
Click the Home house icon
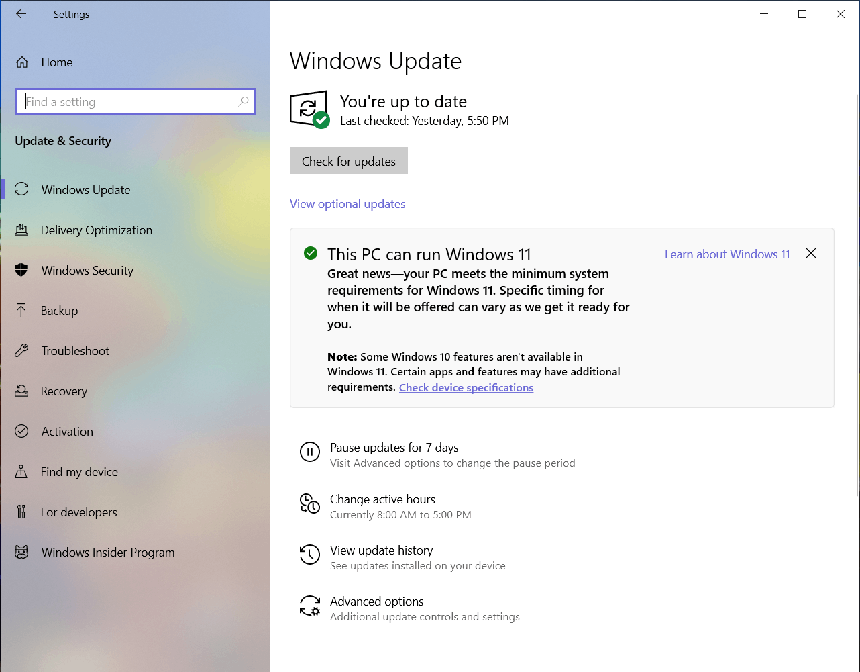click(22, 62)
